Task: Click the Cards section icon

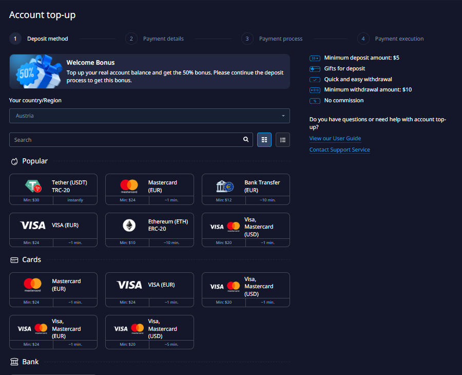Action: 14,260
